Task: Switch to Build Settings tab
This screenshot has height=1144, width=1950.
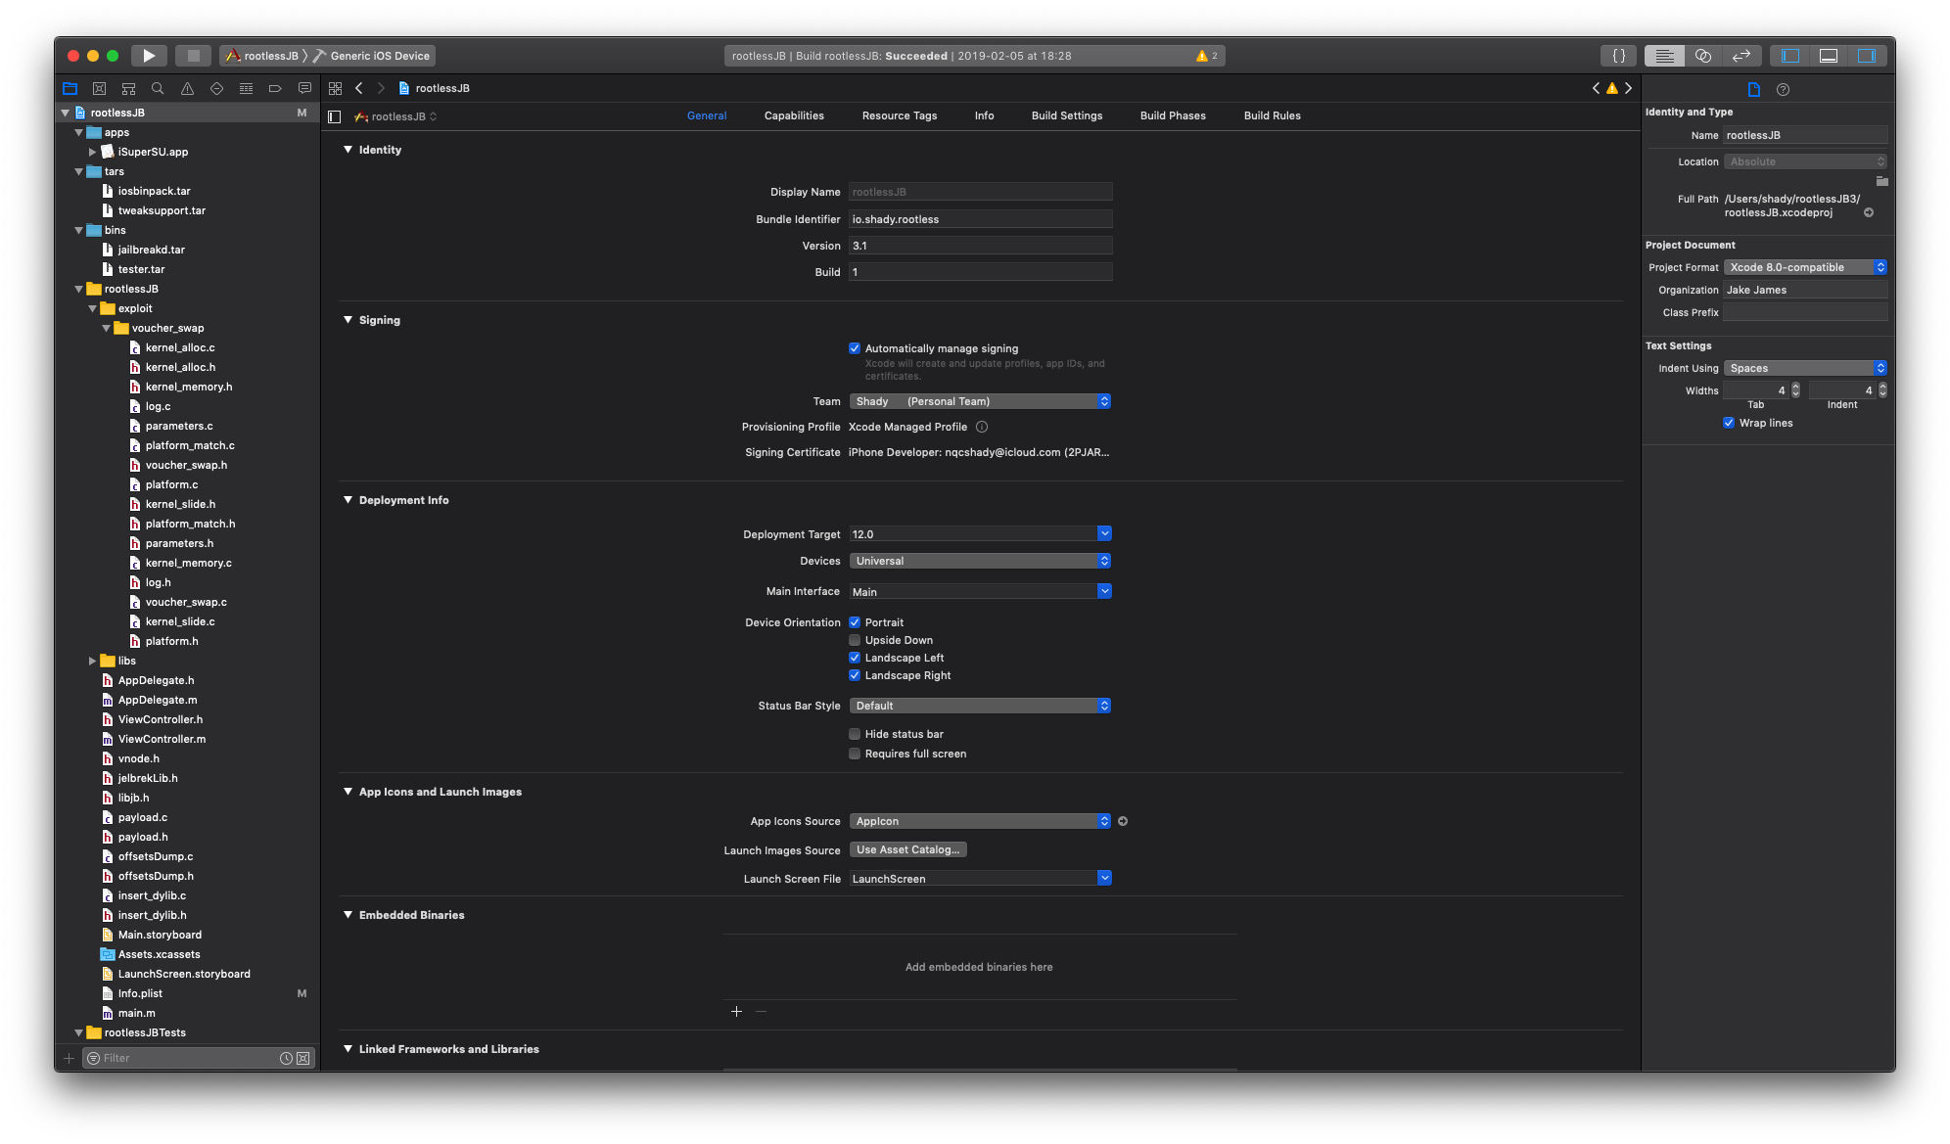Action: pos(1067,115)
